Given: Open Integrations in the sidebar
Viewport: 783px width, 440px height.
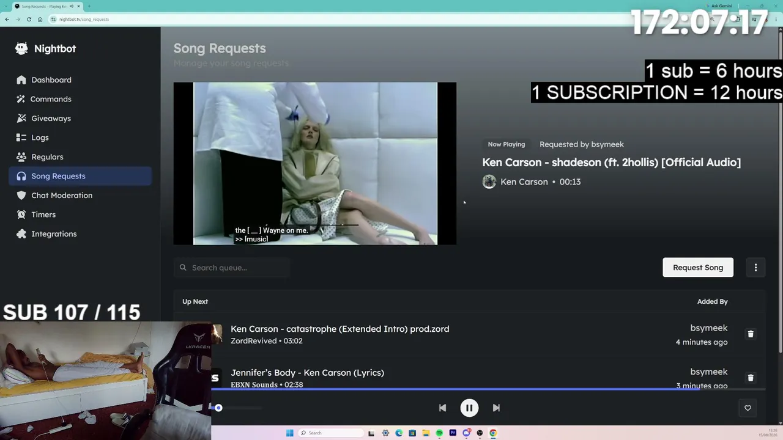Looking at the screenshot, I should pyautogui.click(x=80, y=234).
